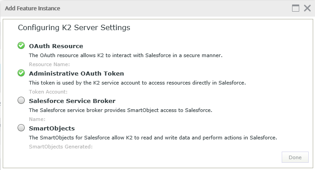Screen dimensions: 315x170
Task: Select the Salesforce Service Broker pending status circle
Action: (x=21, y=100)
